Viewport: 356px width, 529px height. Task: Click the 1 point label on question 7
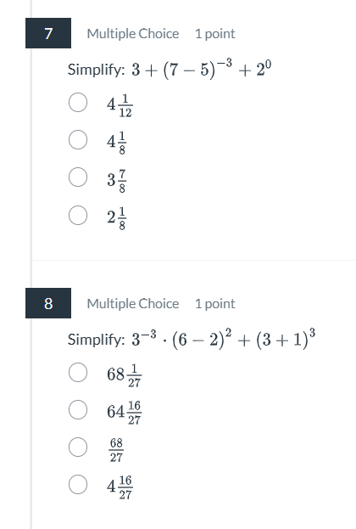(x=215, y=34)
